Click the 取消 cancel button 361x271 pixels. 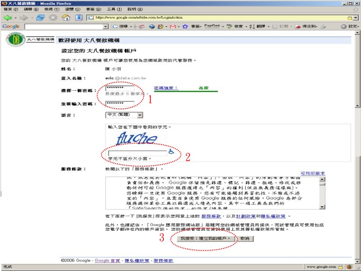click(x=245, y=238)
